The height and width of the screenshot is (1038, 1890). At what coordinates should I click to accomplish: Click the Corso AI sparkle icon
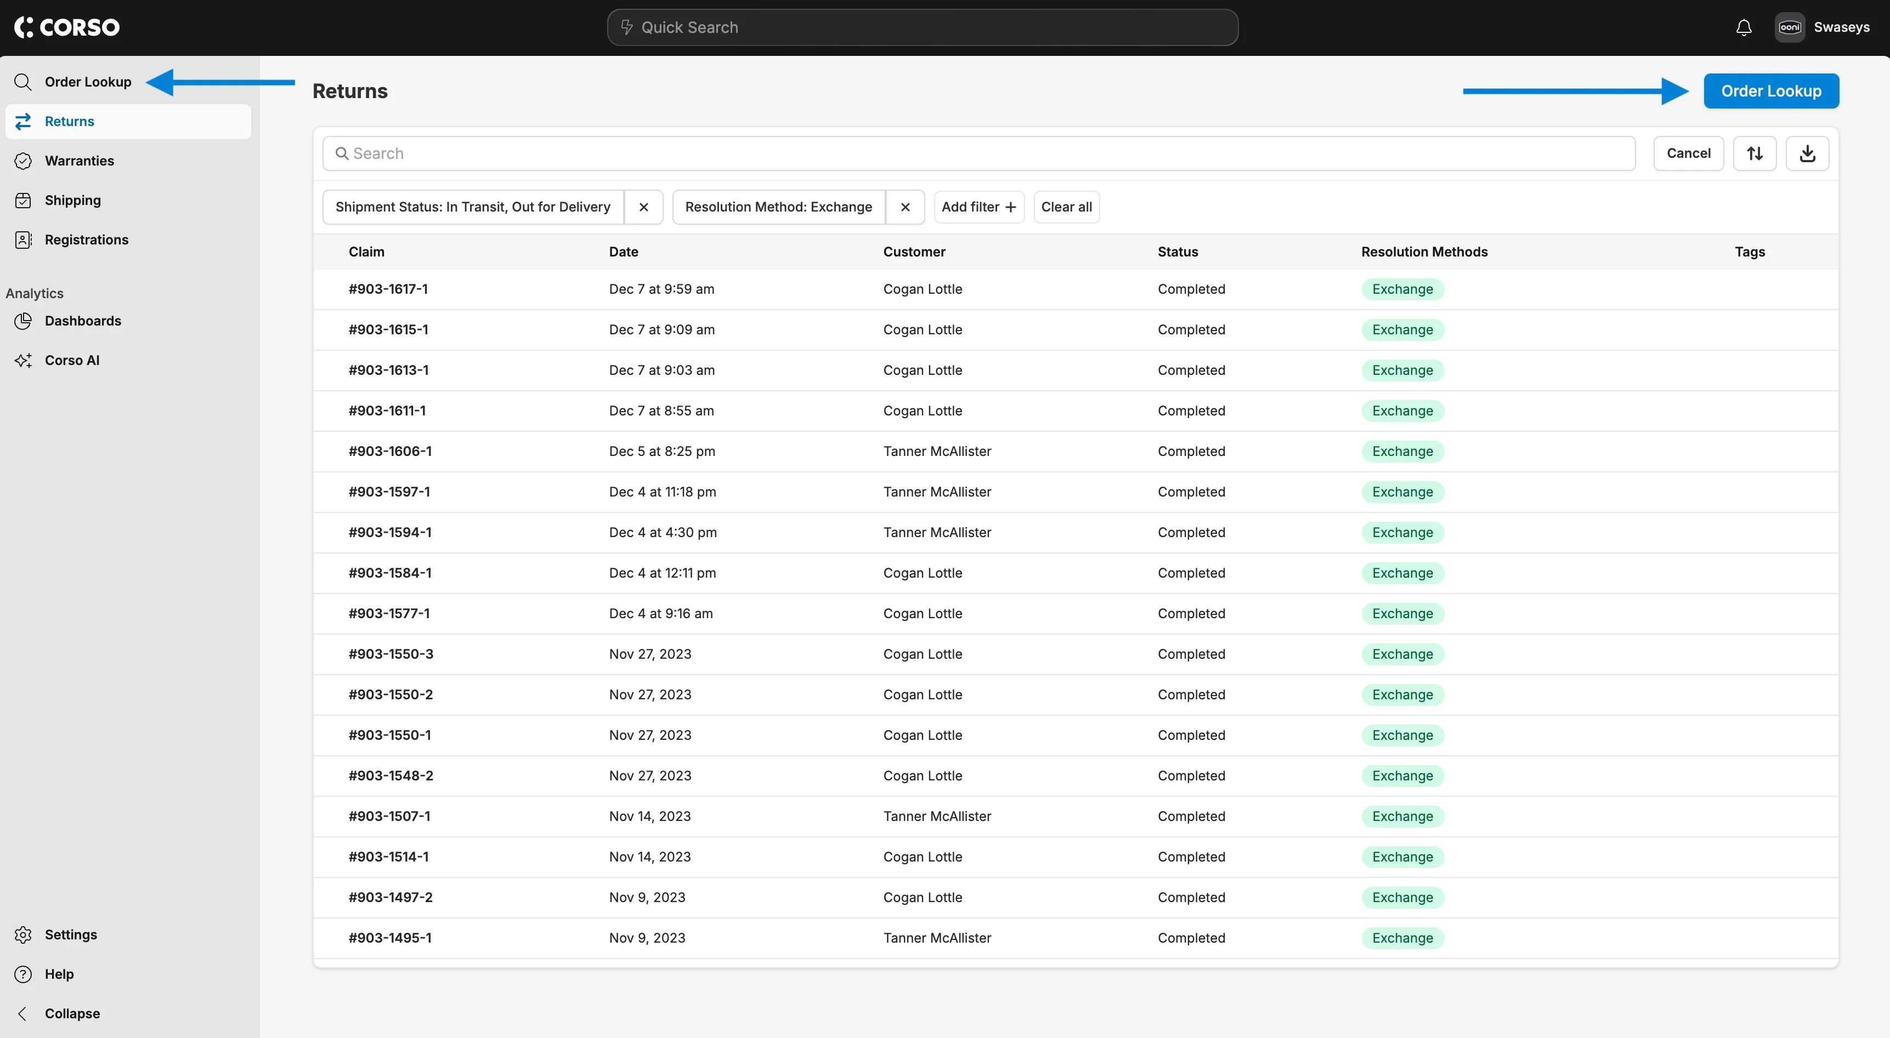(x=22, y=360)
